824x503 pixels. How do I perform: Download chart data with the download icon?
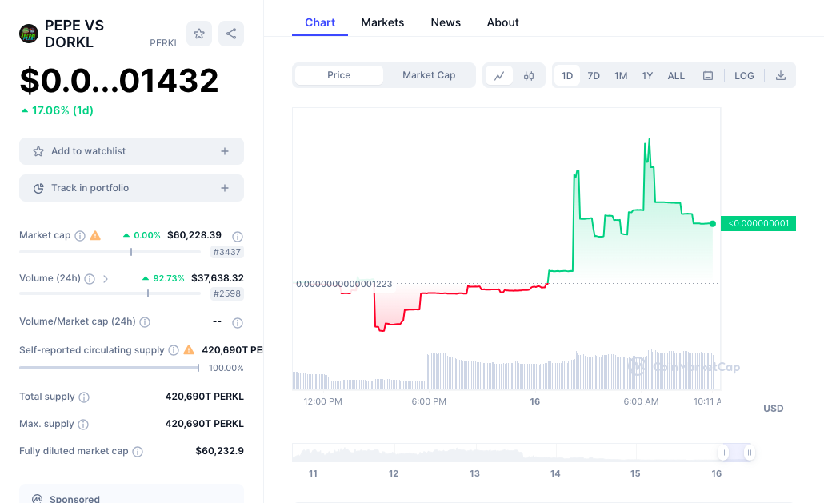[781, 76]
